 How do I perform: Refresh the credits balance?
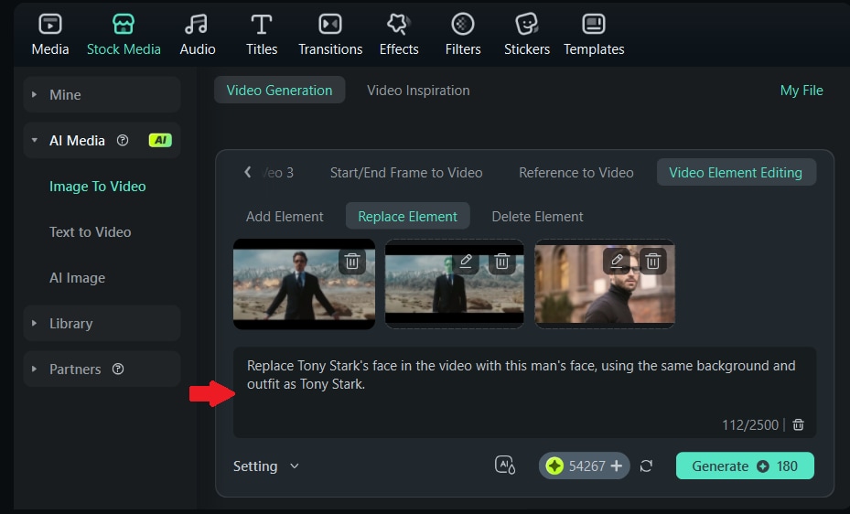tap(646, 466)
